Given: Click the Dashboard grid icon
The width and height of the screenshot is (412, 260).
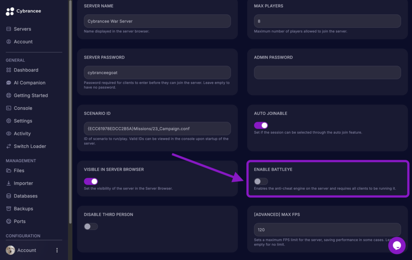Looking at the screenshot, I should [x=9, y=70].
